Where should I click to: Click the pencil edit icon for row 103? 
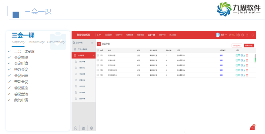point(245,65)
